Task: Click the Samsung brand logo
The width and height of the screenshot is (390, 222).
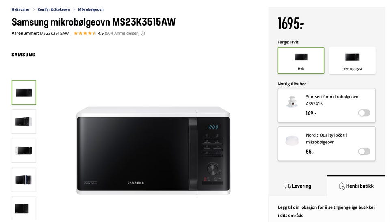Action: [24, 55]
